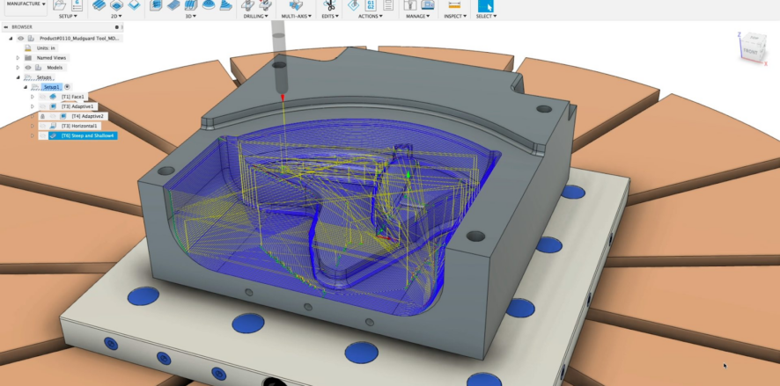Click the measure icon above Inspect

tap(454, 4)
